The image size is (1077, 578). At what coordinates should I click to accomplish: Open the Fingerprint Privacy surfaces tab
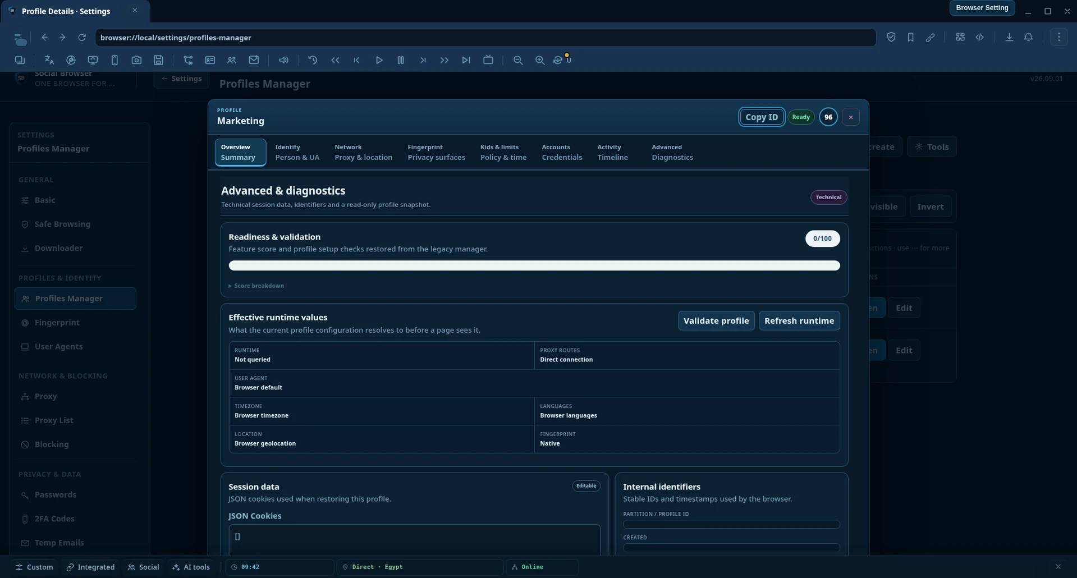tap(436, 152)
